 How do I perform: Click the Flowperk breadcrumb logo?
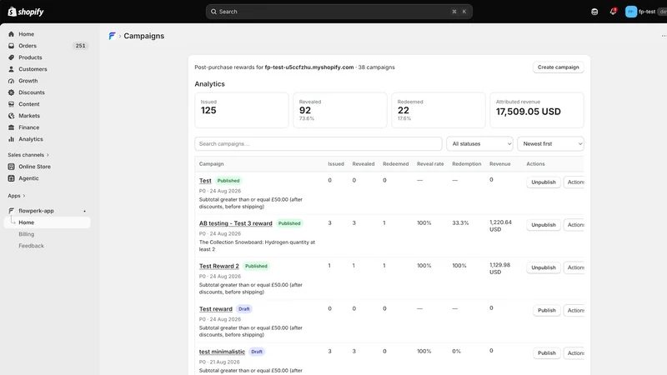click(112, 36)
